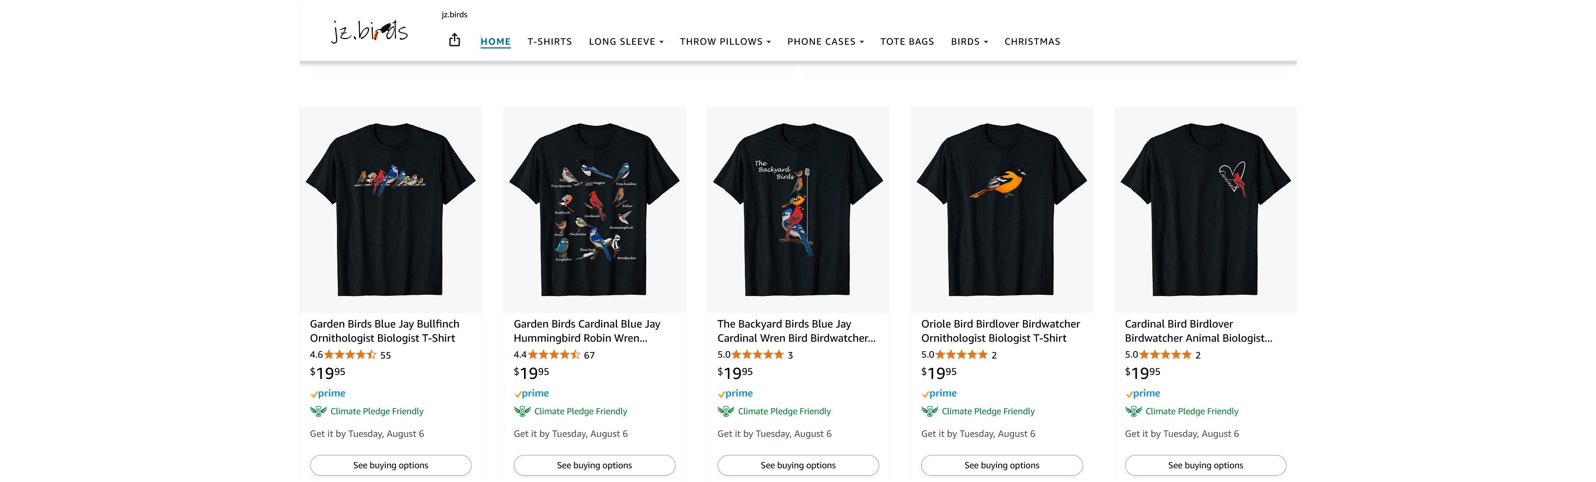See buying options for Garden Birds Bullfinch shirt

pyautogui.click(x=390, y=465)
